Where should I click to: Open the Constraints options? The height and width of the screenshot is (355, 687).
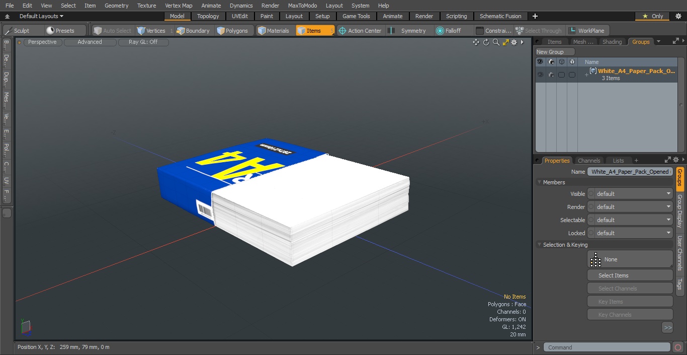coord(494,31)
